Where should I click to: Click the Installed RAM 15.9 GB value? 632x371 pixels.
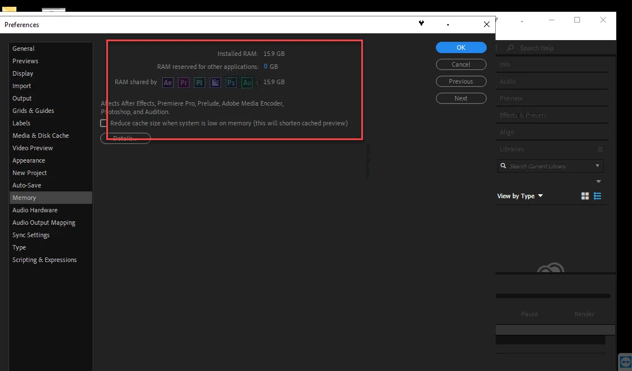[x=274, y=54]
